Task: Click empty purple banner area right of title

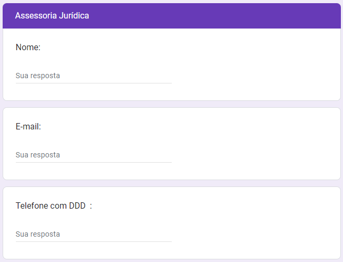Action: (x=222, y=16)
